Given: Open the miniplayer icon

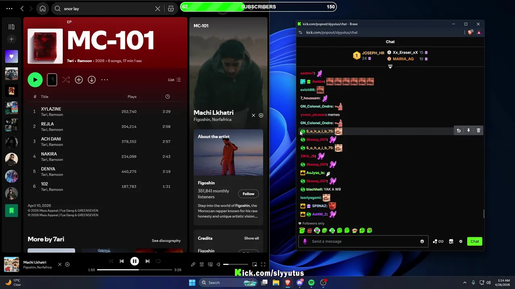Looking at the screenshot, I should tap(254, 265).
